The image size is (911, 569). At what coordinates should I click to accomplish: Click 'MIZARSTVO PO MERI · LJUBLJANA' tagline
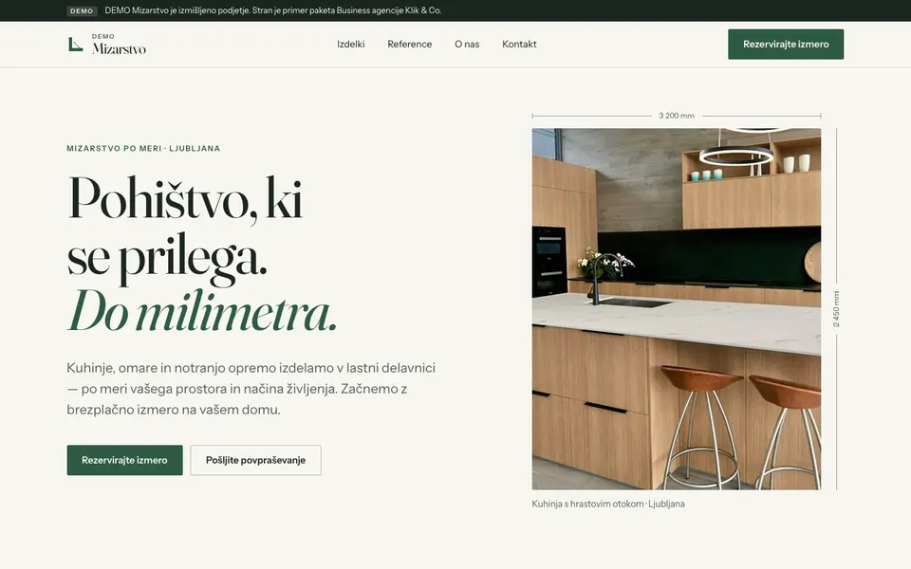(x=143, y=148)
